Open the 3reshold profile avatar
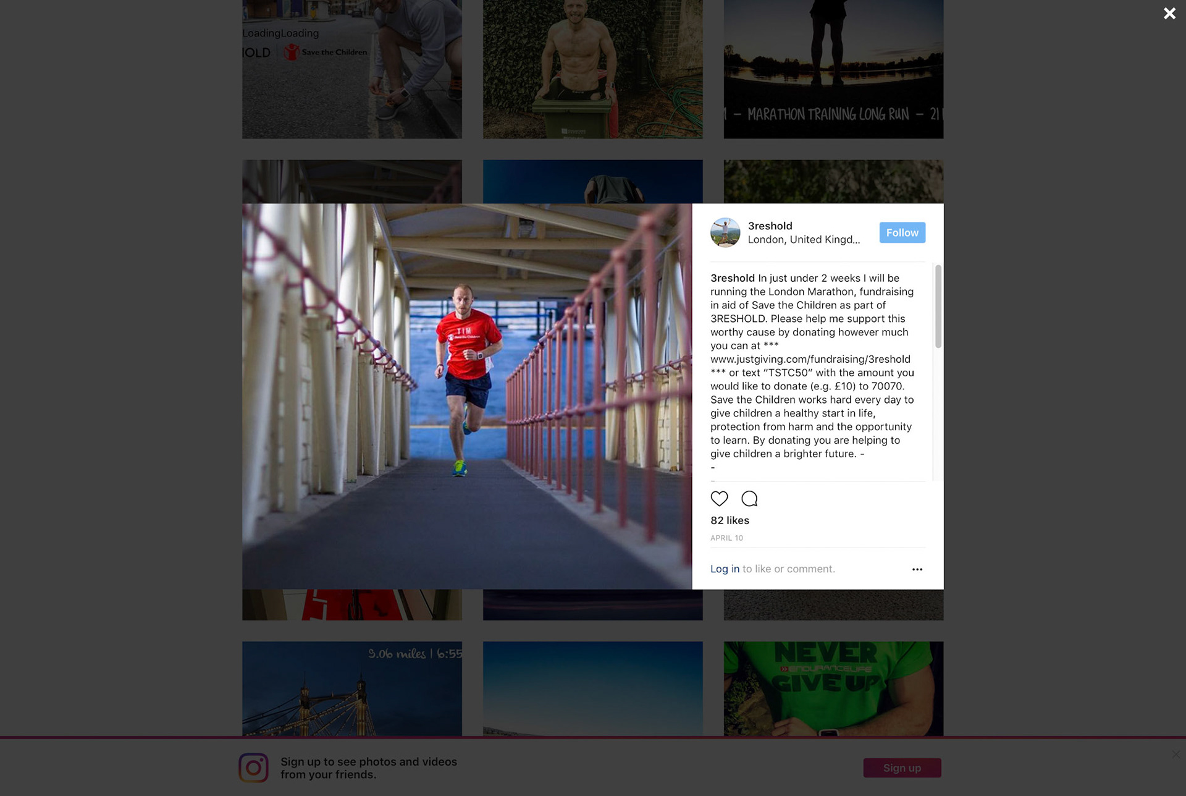The image size is (1186, 796). point(725,232)
